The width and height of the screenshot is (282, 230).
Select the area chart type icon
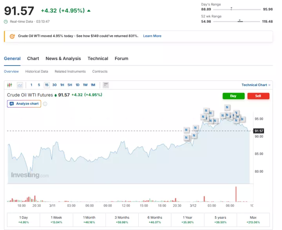point(20,85)
